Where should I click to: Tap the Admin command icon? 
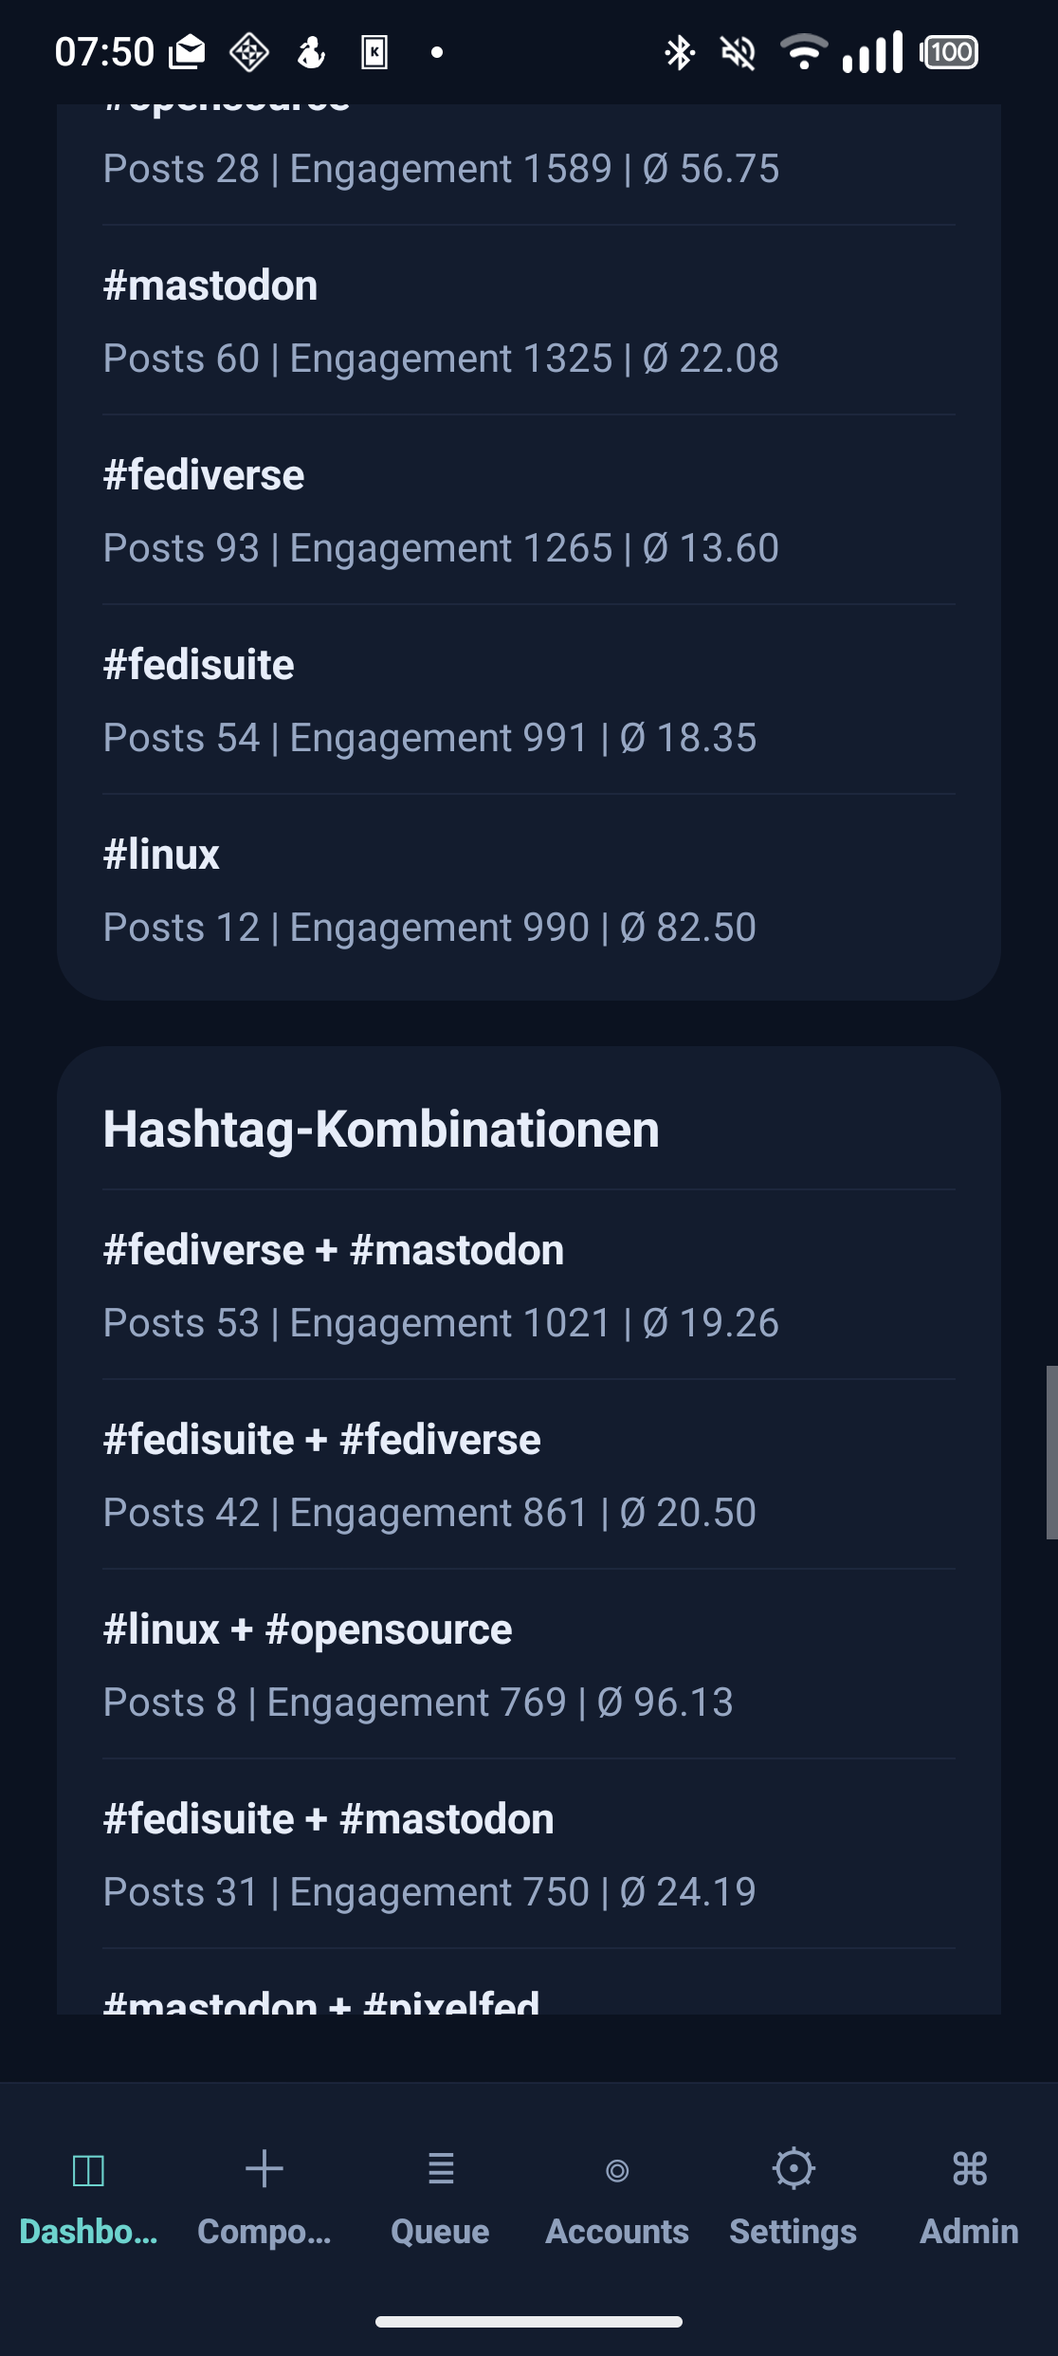click(970, 2168)
